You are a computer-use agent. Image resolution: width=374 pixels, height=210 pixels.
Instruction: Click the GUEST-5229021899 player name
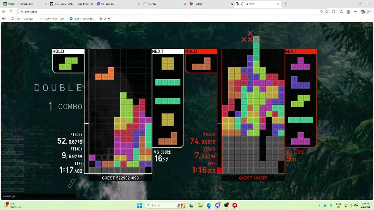120,178
